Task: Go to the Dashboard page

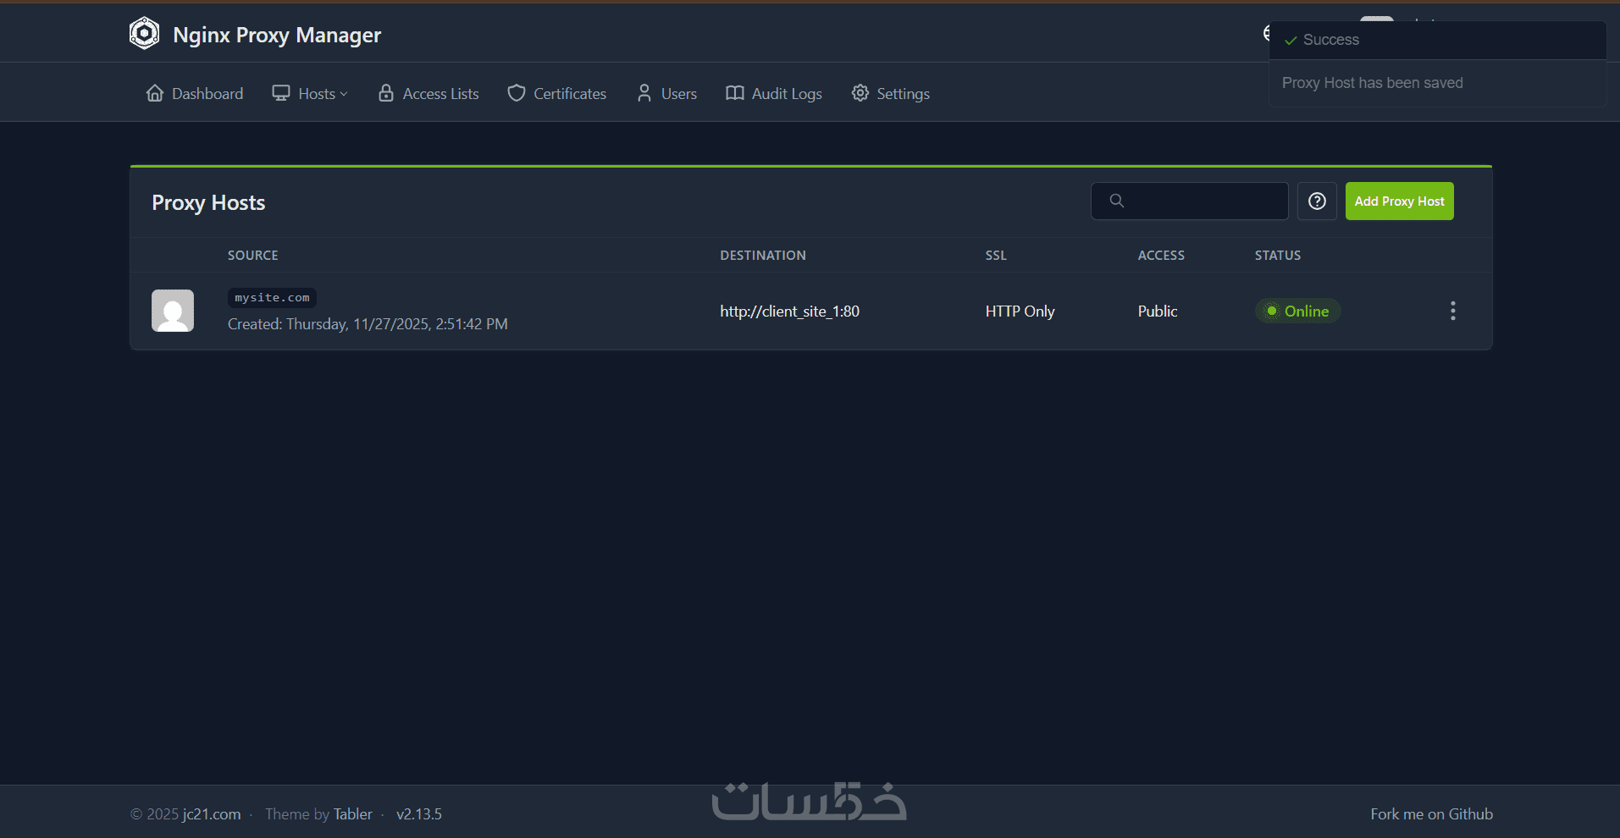Action: point(195,93)
